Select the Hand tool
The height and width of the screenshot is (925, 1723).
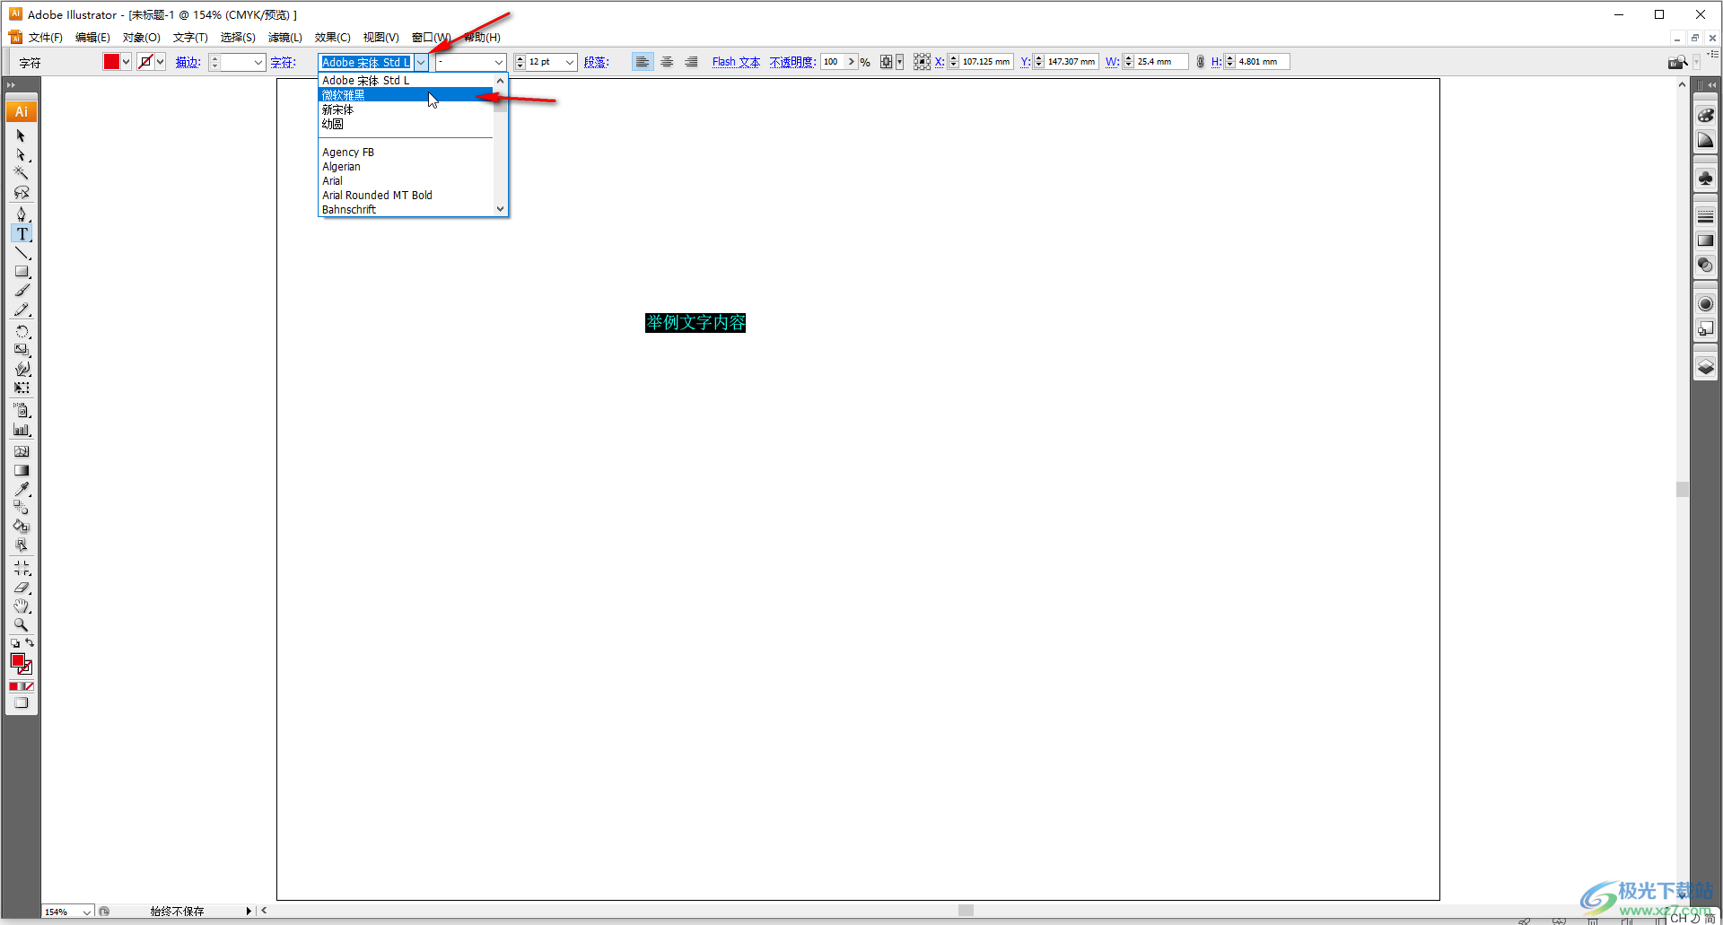[22, 606]
